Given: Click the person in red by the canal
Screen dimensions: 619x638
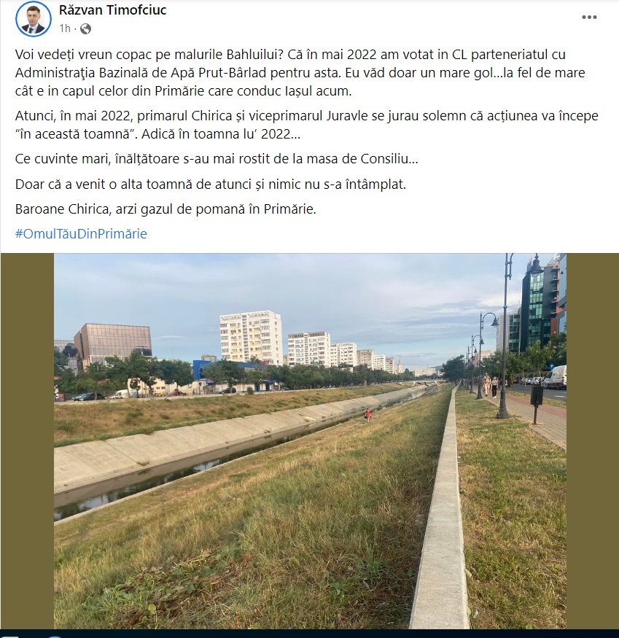Looking at the screenshot, I should (x=368, y=415).
